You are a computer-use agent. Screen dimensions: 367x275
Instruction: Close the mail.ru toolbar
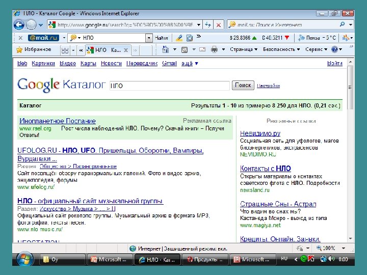point(20,38)
